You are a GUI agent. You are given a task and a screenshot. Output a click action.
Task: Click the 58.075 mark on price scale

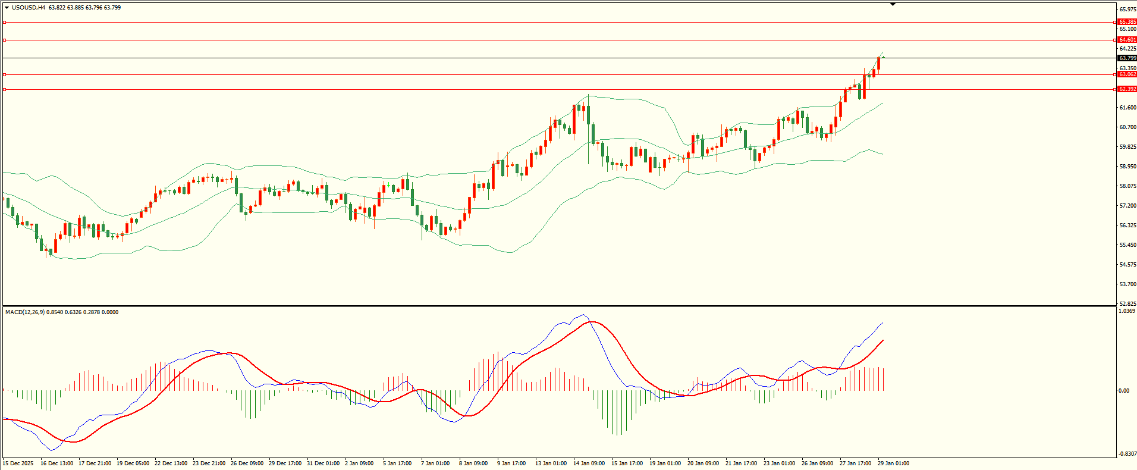tap(1127, 186)
